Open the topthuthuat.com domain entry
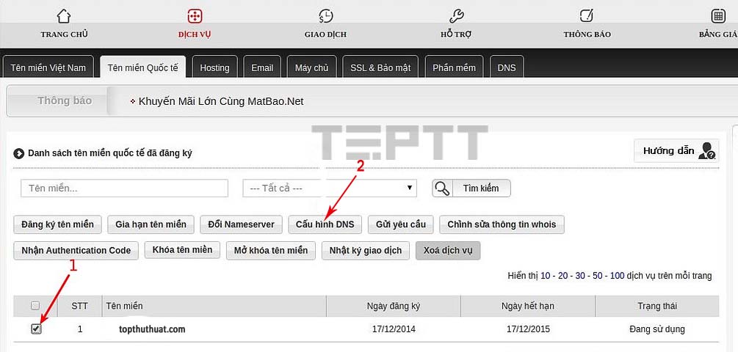Image resolution: width=738 pixels, height=352 pixels. coord(152,329)
